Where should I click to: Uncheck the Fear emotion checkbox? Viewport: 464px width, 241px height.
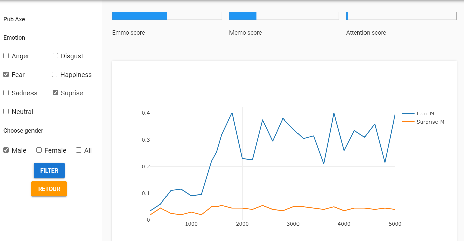6,75
